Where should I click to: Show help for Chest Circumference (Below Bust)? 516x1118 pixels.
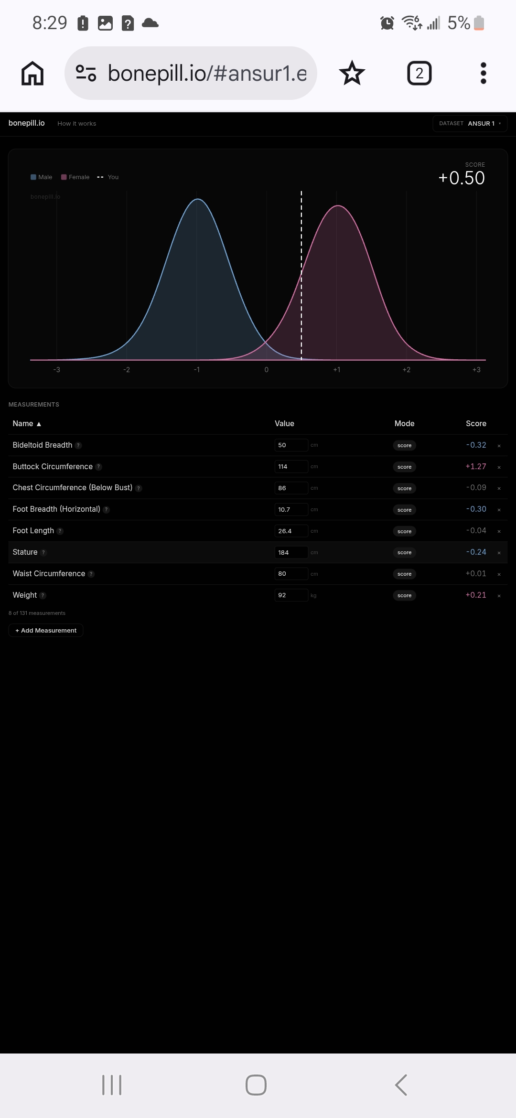pos(139,488)
